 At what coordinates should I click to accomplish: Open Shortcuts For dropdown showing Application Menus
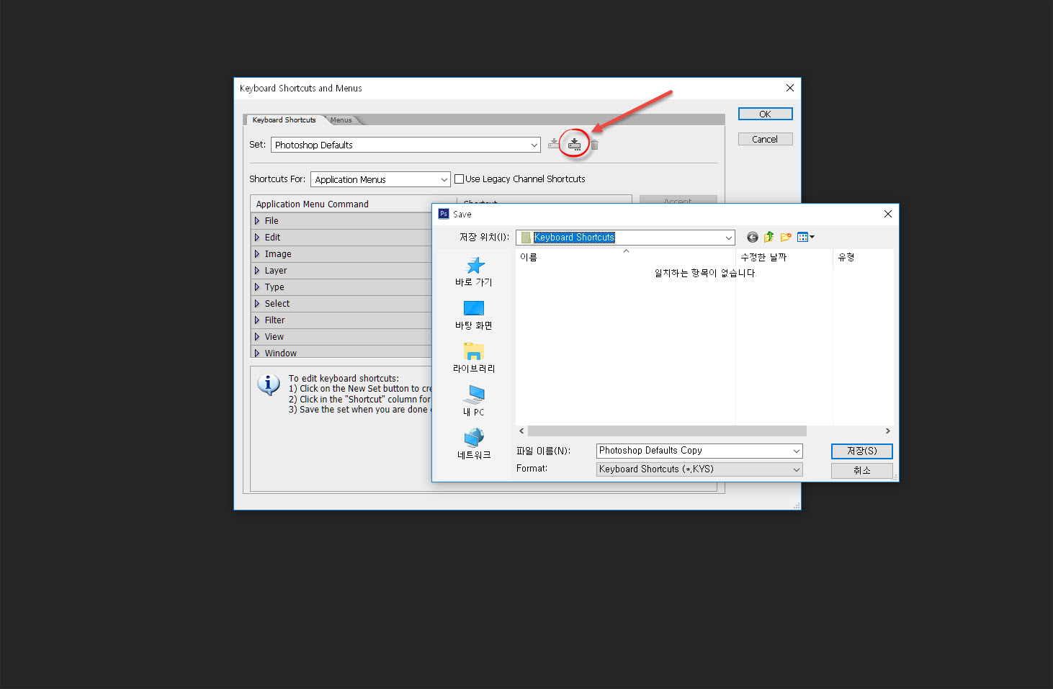(380, 179)
